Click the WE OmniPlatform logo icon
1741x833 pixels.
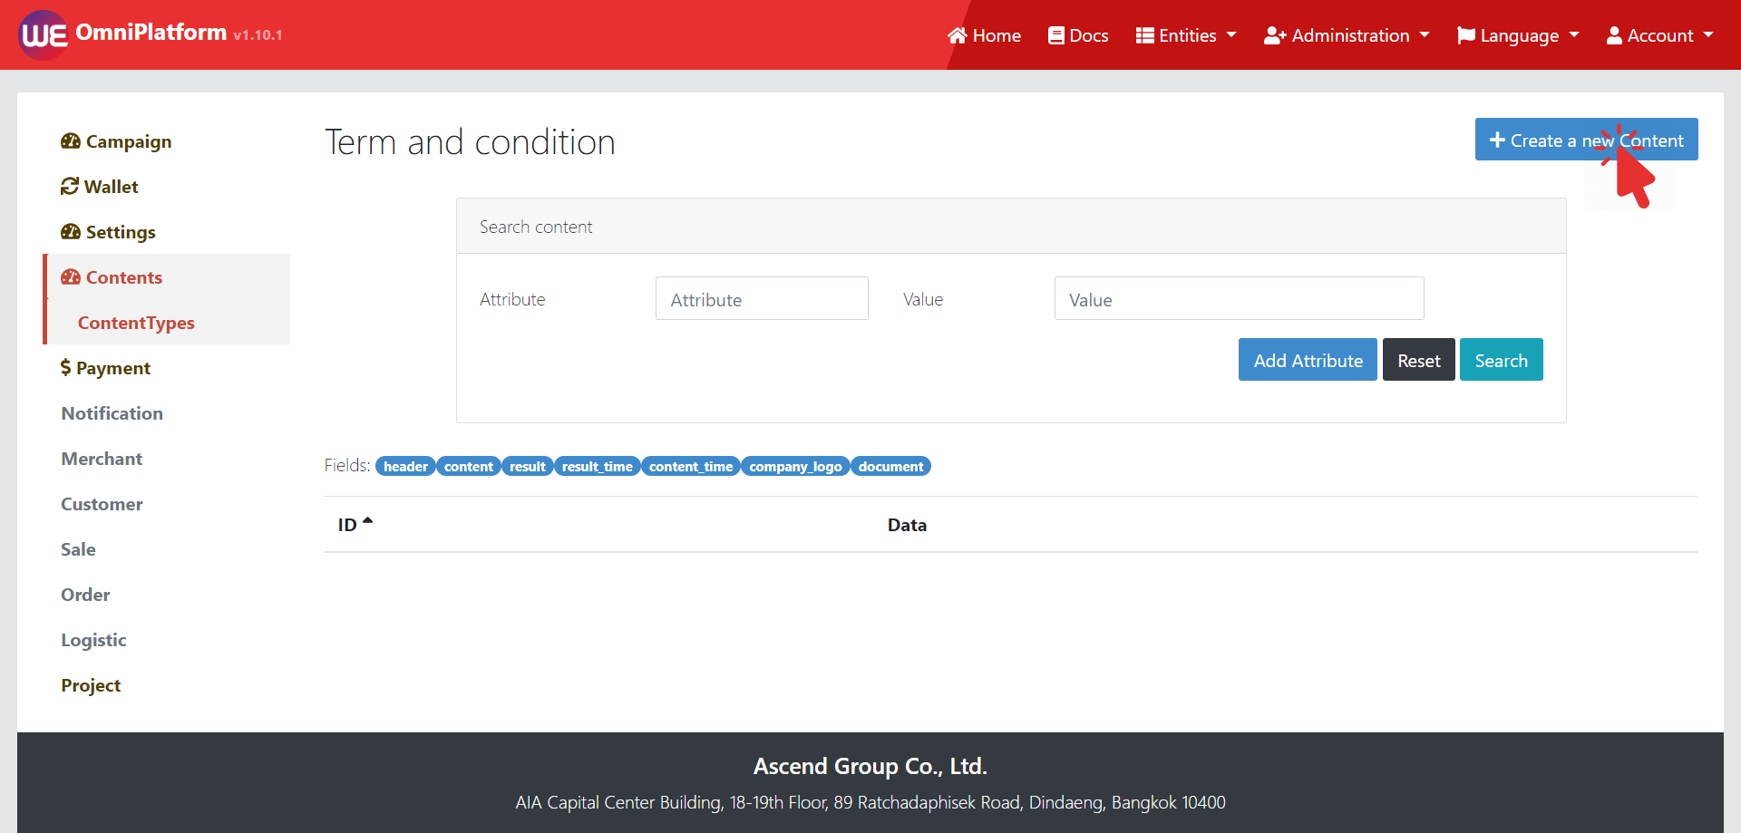pyautogui.click(x=44, y=35)
